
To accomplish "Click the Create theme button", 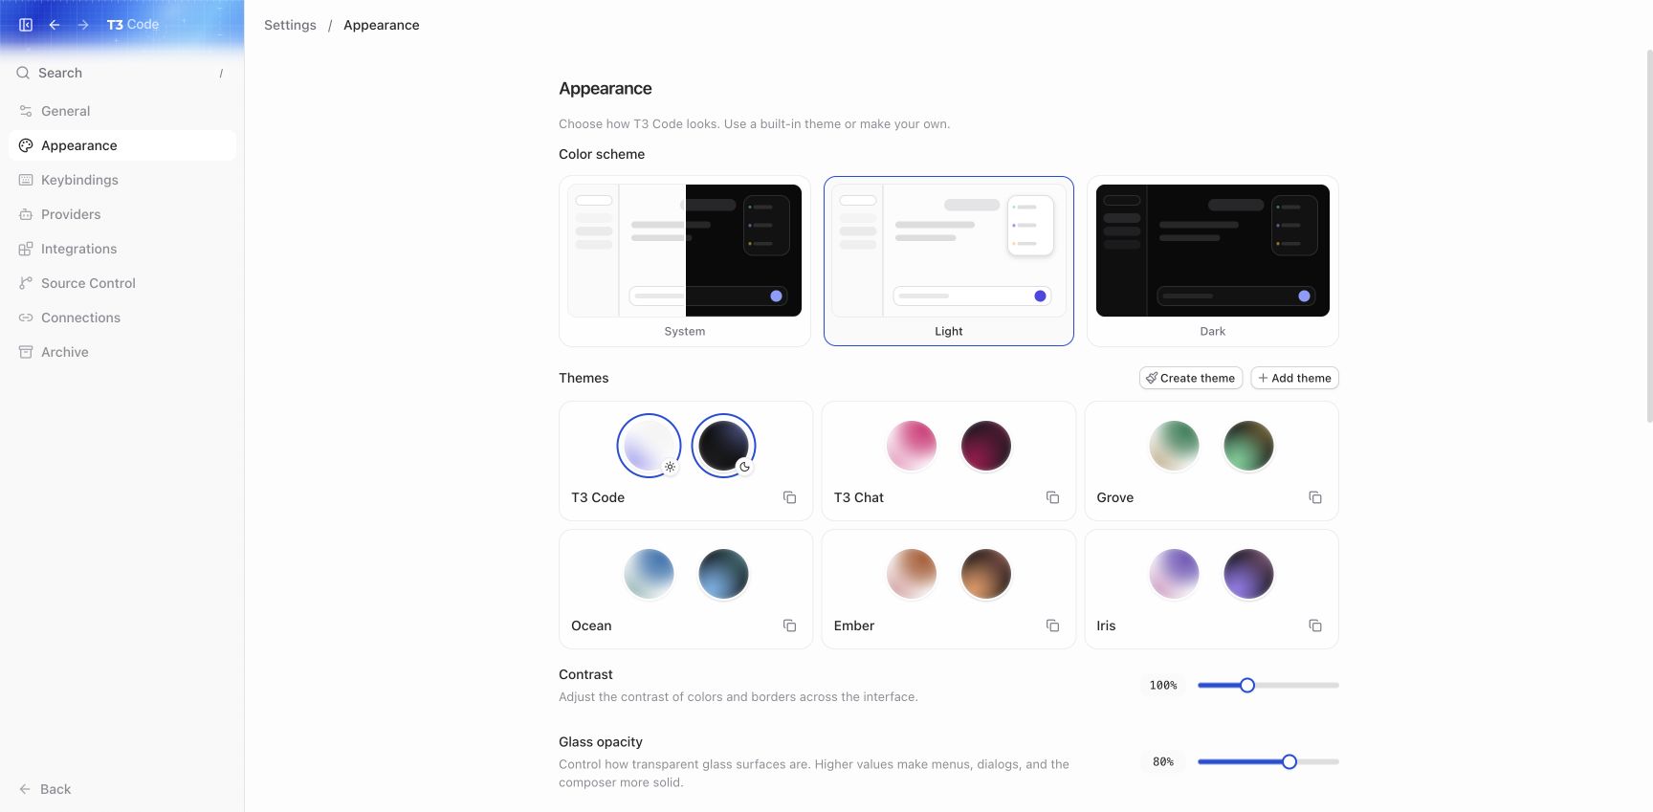I will 1191,378.
